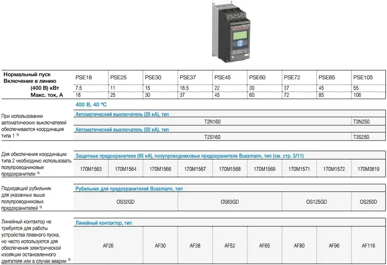Select fuse type 170M1563
The height and width of the screenshot is (265, 387).
click(x=91, y=169)
